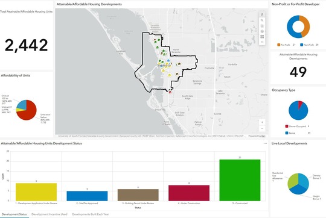This screenshot has width=326, height=218.
Task: Select the blue Site Plan Approved bar
Action: tap(87, 196)
